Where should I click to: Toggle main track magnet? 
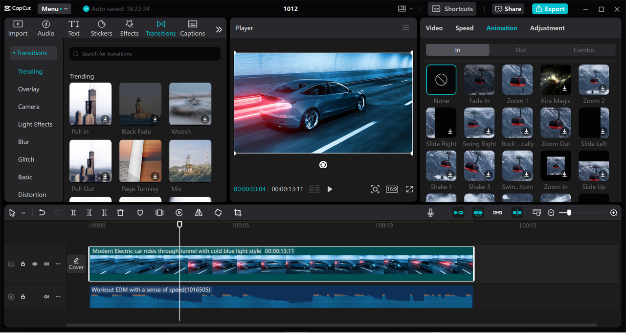coord(458,213)
